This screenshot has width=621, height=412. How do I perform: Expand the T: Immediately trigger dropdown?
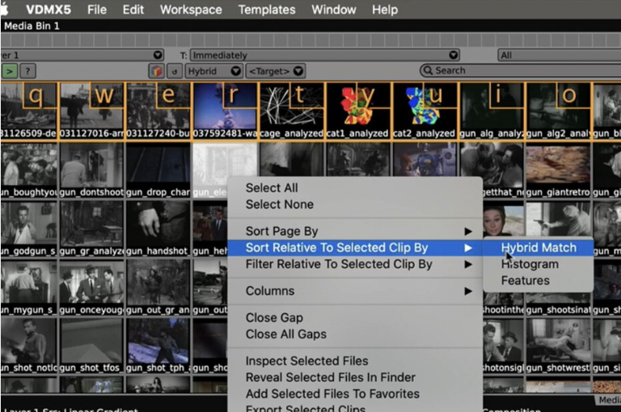(319, 55)
